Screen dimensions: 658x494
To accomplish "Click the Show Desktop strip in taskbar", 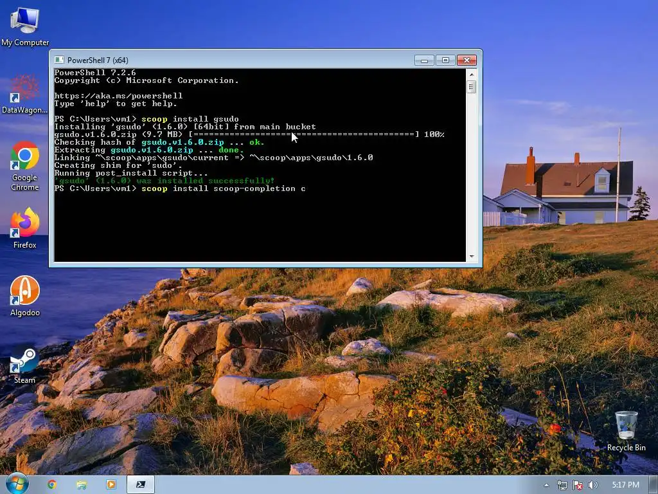I will (653, 484).
